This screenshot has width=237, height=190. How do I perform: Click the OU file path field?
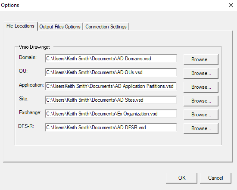pyautogui.click(x=111, y=72)
